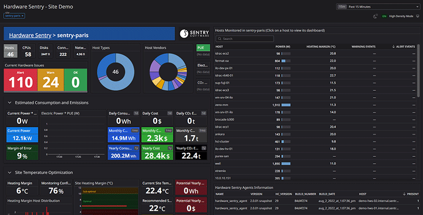Click the red Alert 110 tile
The width and height of the screenshot is (423, 215).
[x=21, y=80]
